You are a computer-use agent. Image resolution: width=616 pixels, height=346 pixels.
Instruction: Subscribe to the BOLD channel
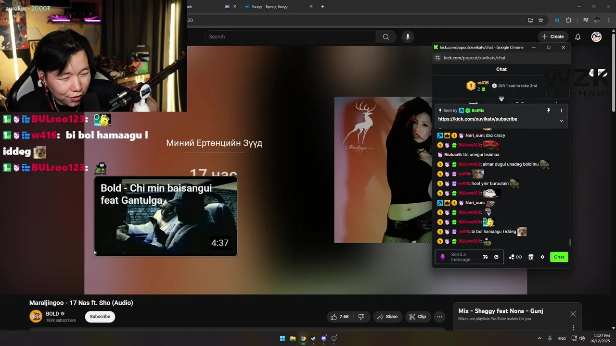100,317
